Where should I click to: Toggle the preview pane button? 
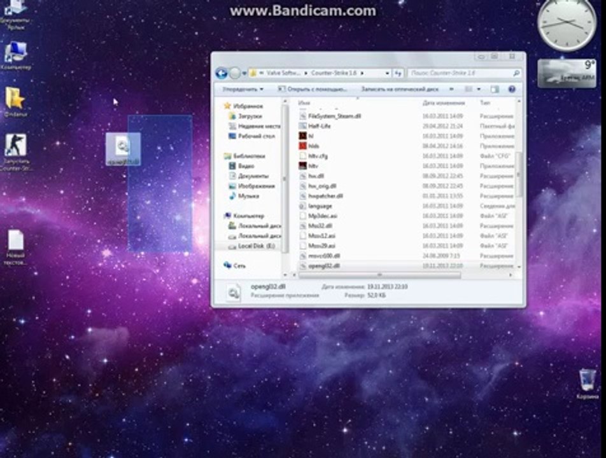[495, 89]
